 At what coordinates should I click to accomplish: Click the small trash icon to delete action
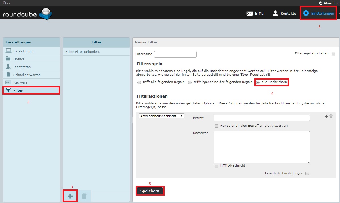tap(331, 116)
